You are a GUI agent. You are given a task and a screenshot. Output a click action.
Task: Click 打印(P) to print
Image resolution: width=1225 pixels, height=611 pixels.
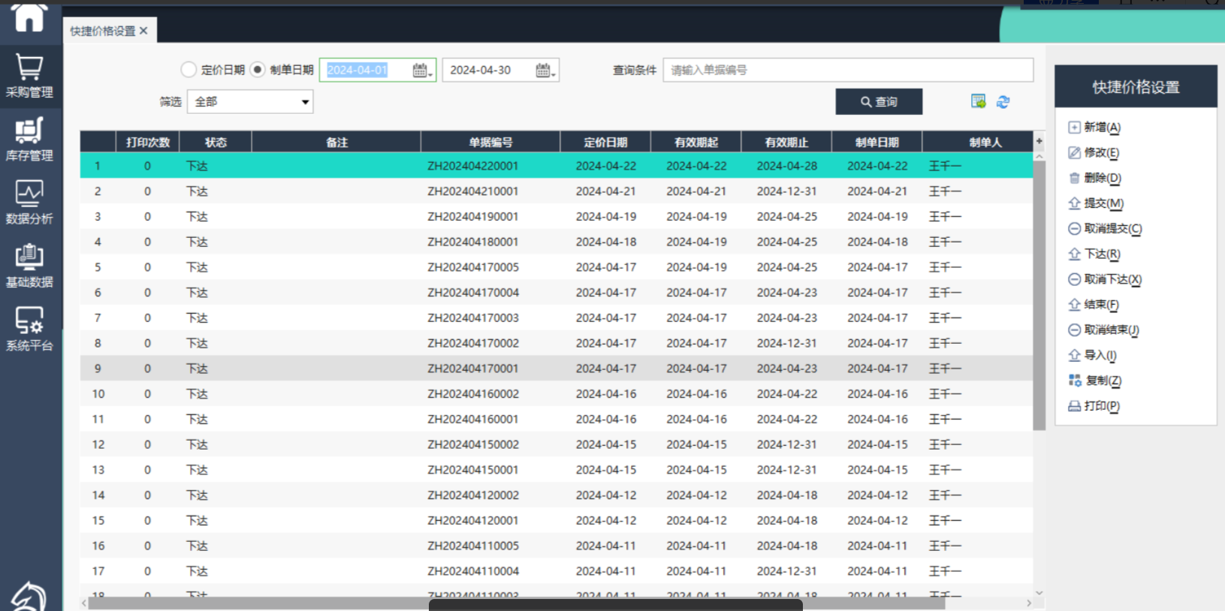click(x=1101, y=406)
